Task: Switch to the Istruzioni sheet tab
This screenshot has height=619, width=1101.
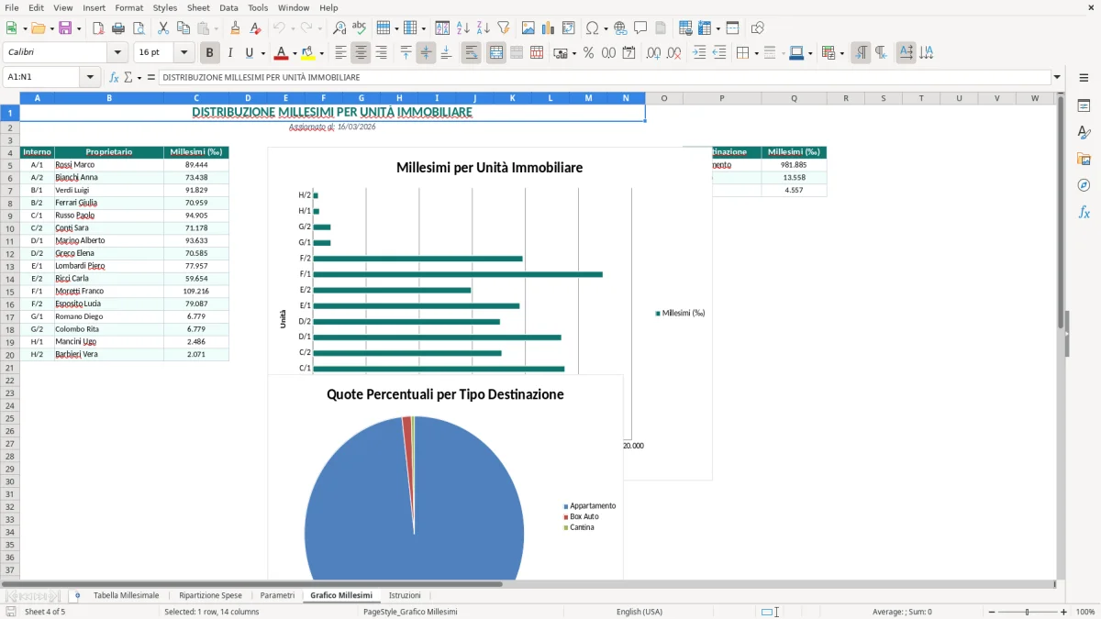Action: click(405, 596)
